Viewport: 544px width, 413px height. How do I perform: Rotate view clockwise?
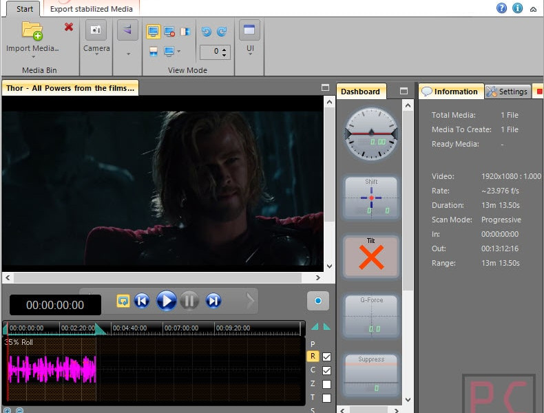[222, 32]
